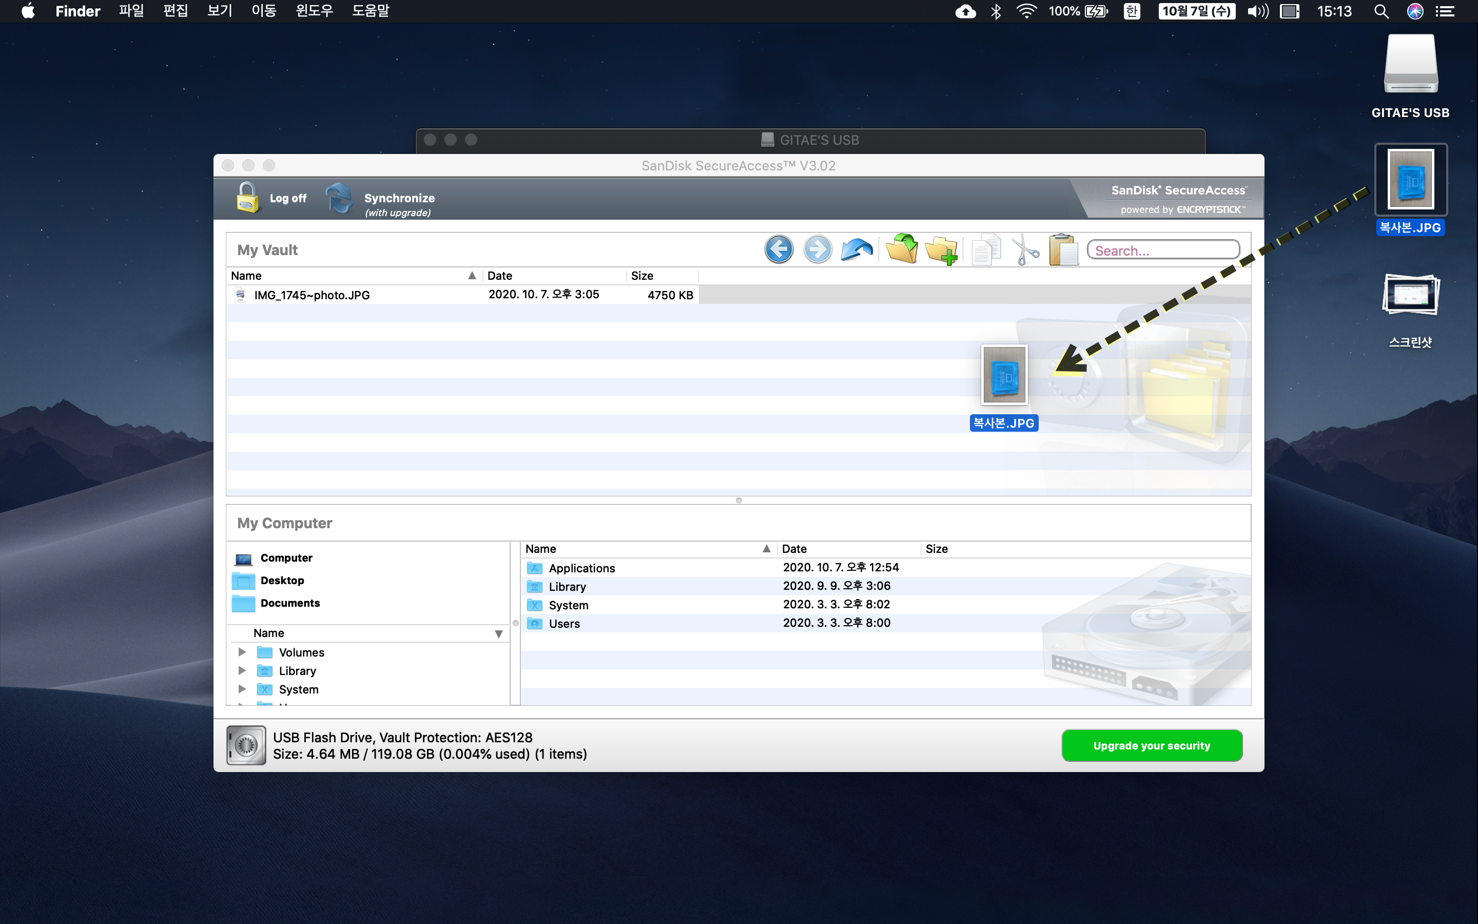Sort vault list by Date column

[x=555, y=276]
